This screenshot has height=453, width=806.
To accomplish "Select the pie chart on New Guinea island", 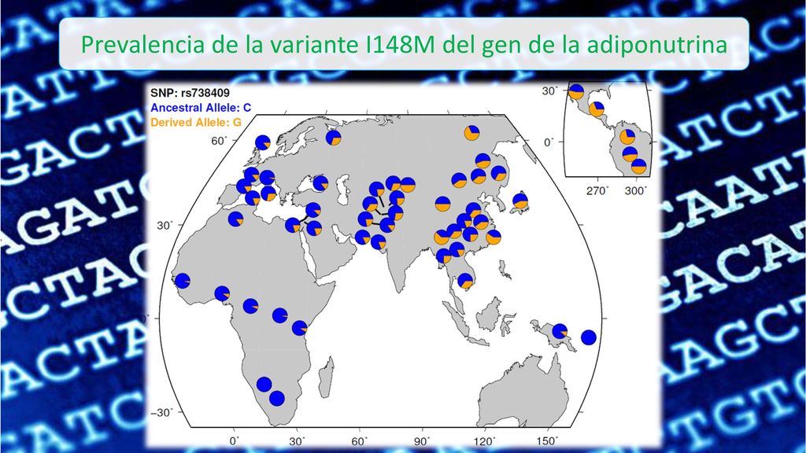I will (x=560, y=331).
